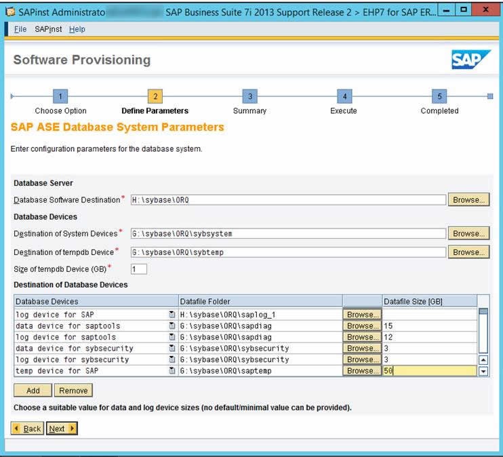Viewport: 503px width, 457px height.
Task: Click the Remove button
Action: click(73, 391)
